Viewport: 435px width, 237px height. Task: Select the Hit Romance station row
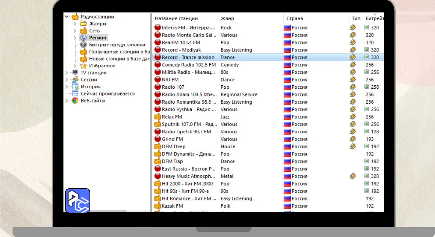point(268,198)
